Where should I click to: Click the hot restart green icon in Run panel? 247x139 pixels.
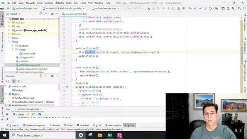[33, 114]
